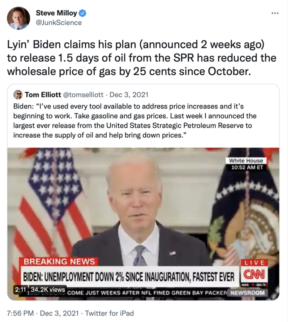
Task: Click the Steve Milloy display name
Action: tap(56, 13)
